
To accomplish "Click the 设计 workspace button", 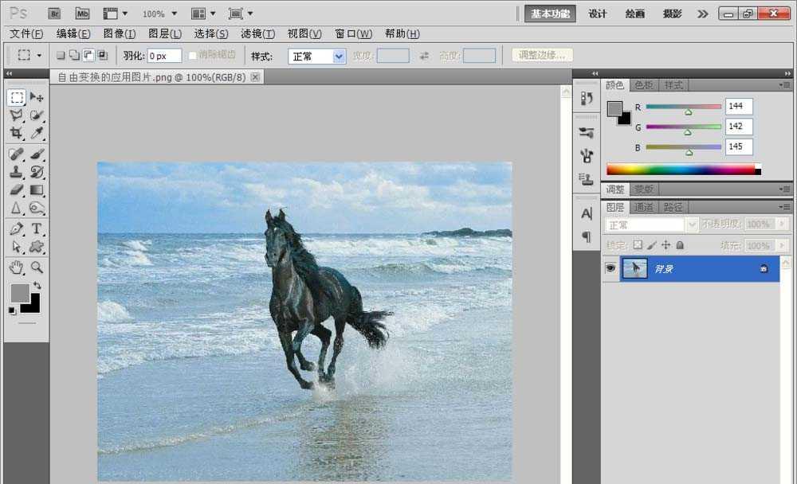I will click(x=598, y=14).
